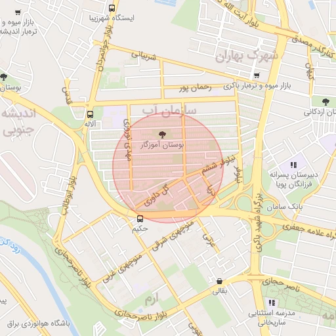Screen dimensions: 336x336
Task: Select the Baghali shopping basket icon
Action: coord(219,282)
